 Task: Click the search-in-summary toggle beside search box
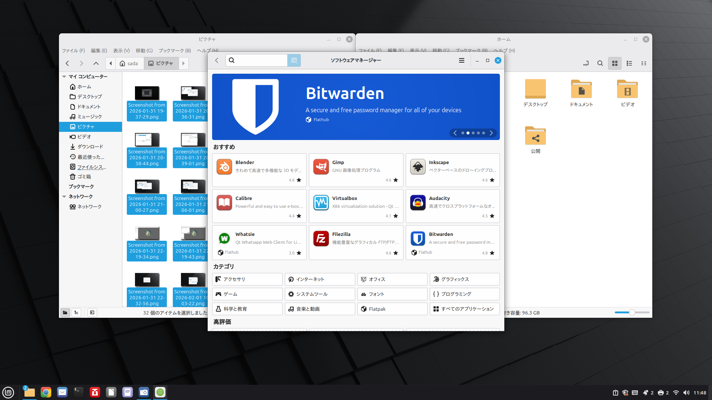pos(294,60)
